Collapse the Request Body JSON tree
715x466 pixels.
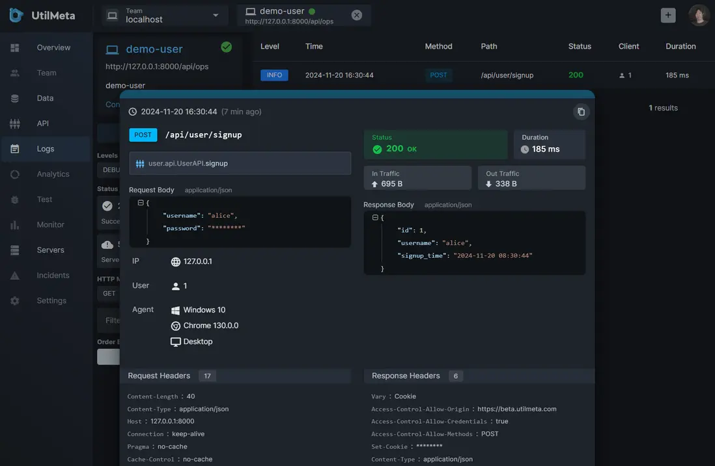140,203
